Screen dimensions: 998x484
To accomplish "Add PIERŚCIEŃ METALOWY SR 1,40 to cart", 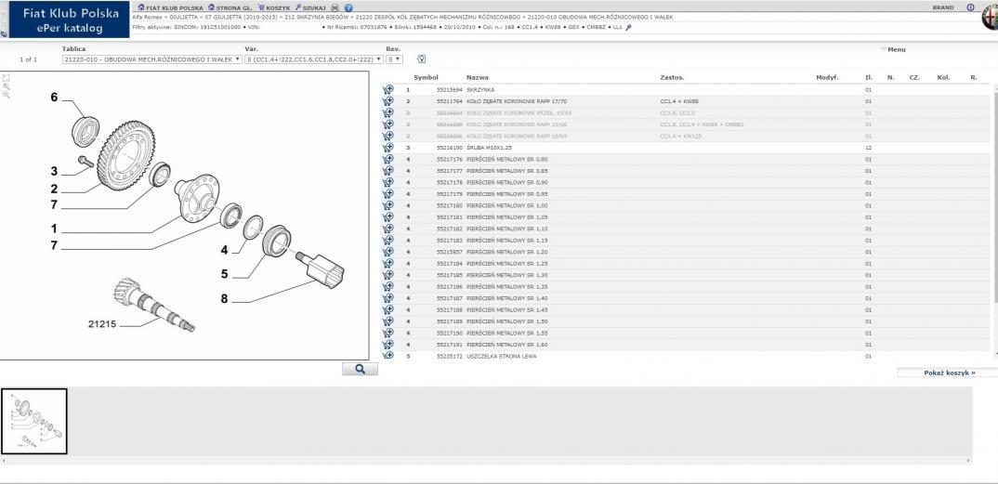I will point(387,298).
